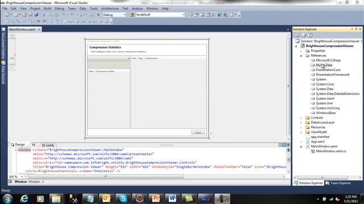
Task: Close the MainWindow.xaml tab
Action: pos(39,29)
